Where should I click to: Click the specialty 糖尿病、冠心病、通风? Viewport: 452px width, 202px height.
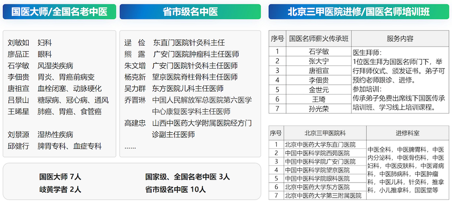[73, 100]
